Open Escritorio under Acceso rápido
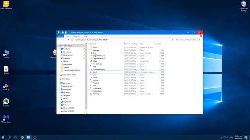Screen dimensions: 250x140 66,49
